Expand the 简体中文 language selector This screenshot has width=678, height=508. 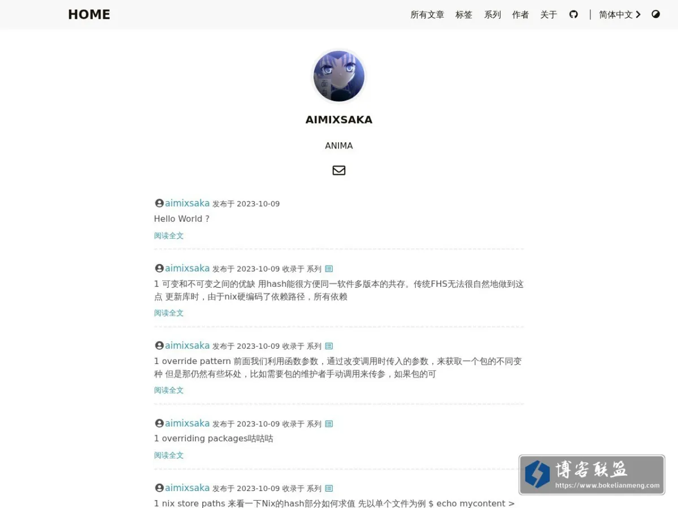pyautogui.click(x=620, y=15)
